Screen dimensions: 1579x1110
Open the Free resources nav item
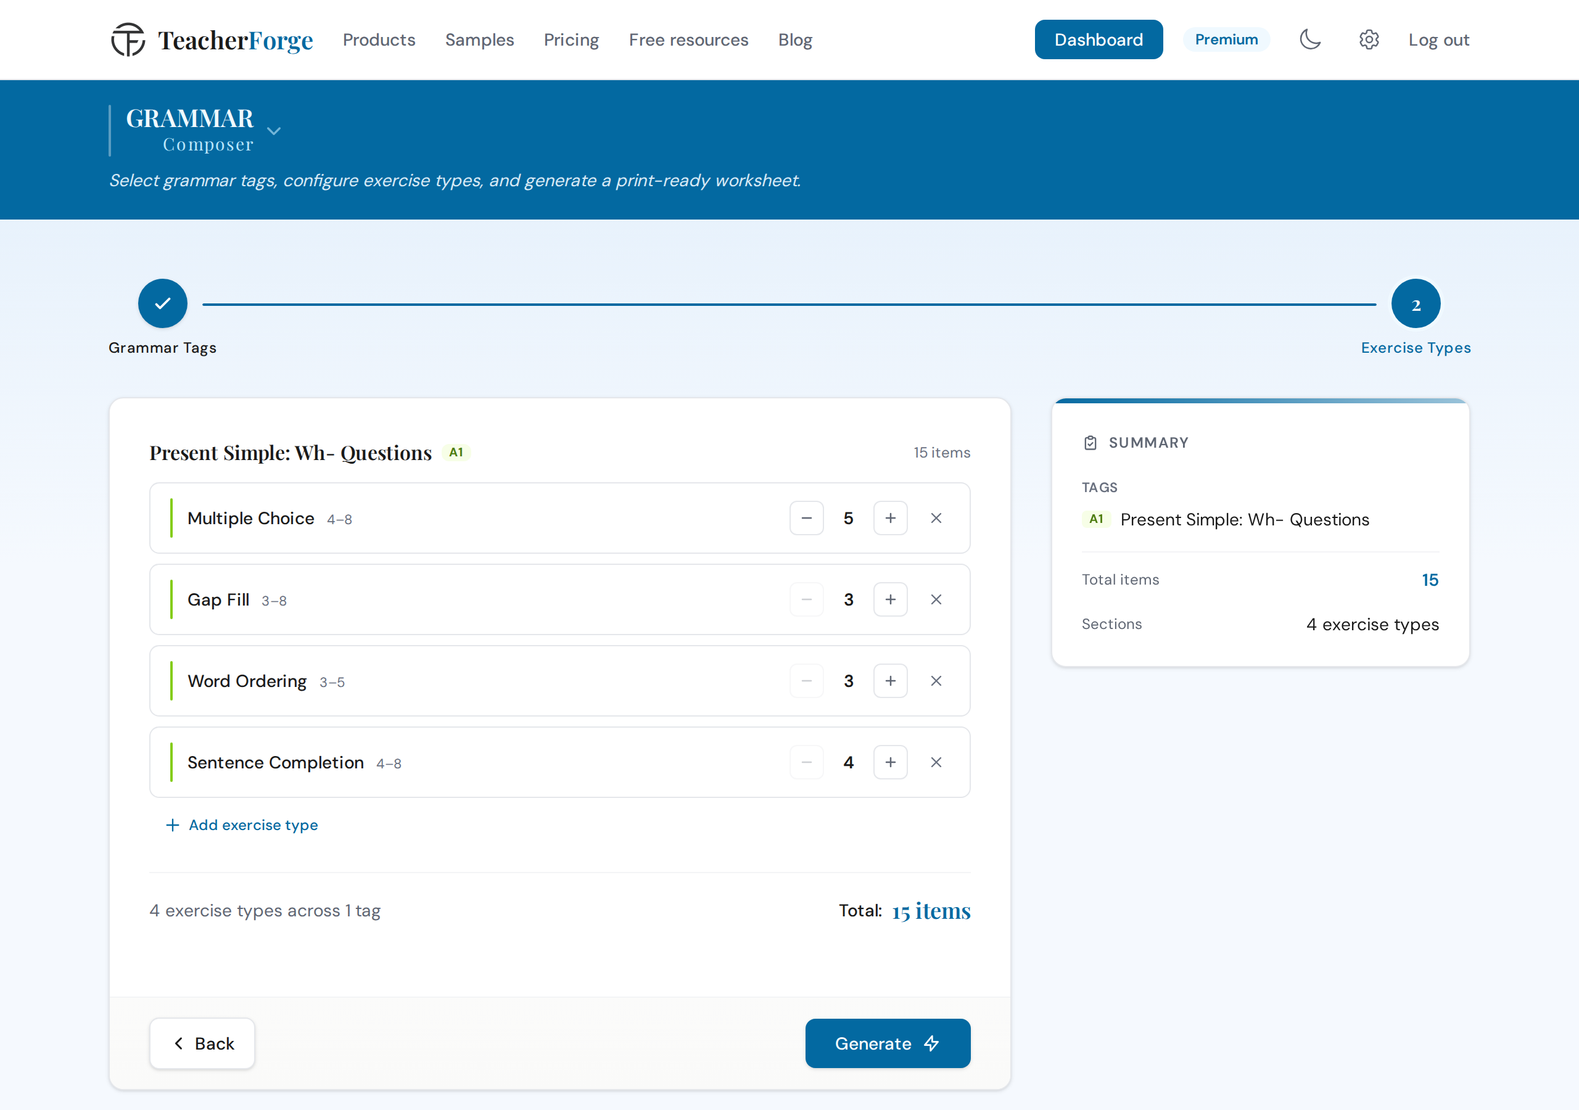[688, 40]
